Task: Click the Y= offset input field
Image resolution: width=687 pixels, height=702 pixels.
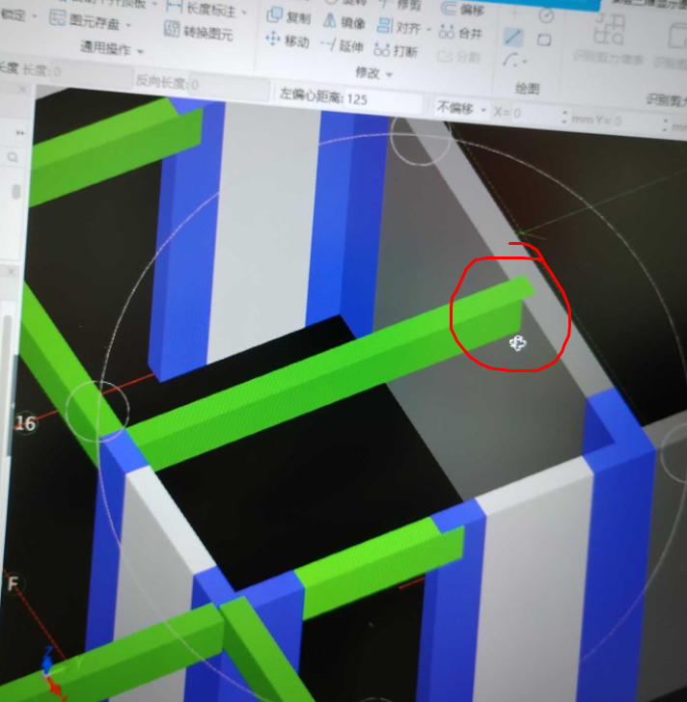Action: pos(635,121)
